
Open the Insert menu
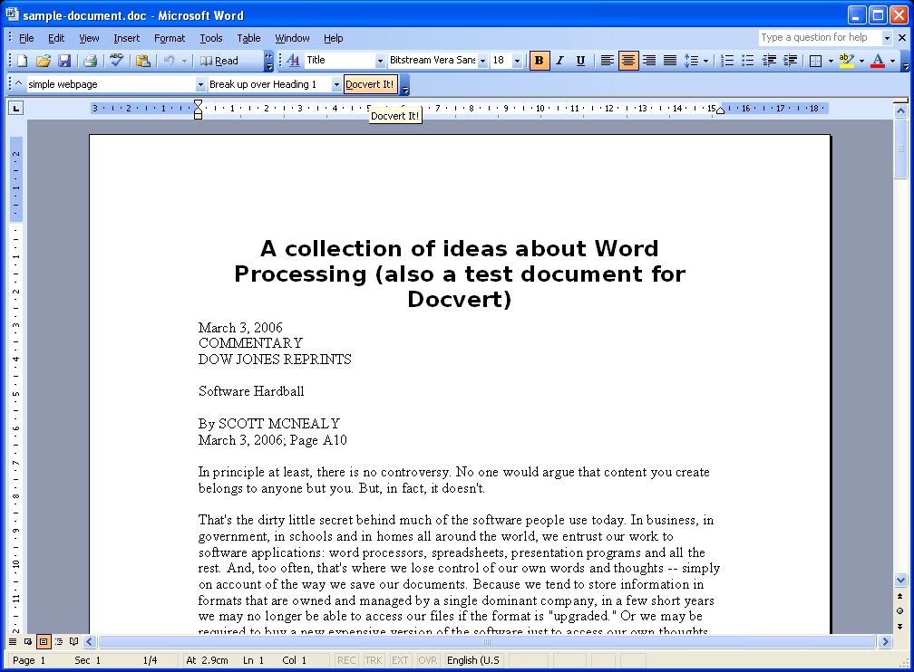pyautogui.click(x=127, y=38)
